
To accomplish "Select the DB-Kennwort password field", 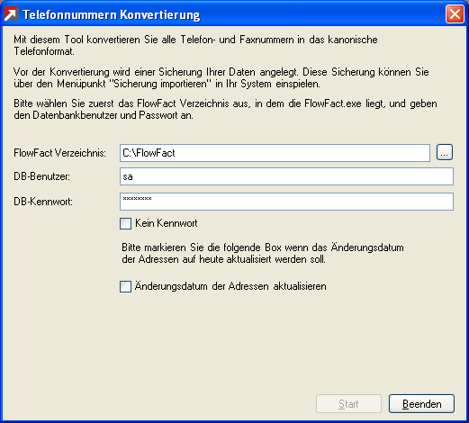I will tap(286, 202).
